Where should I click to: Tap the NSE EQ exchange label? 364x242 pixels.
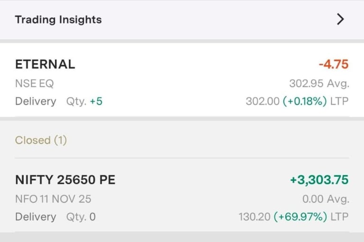tap(34, 84)
